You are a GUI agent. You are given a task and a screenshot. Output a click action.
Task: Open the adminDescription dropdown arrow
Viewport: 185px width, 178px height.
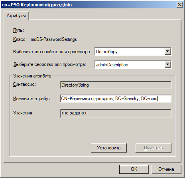[x=168, y=64]
